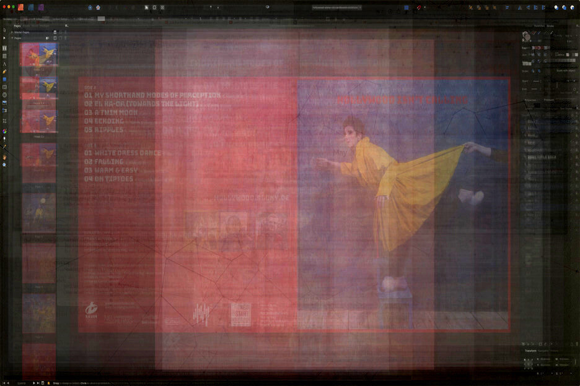The height and width of the screenshot is (386, 580).
Task: Open the Transform tab in the bottom-right panel
Action: click(531, 351)
